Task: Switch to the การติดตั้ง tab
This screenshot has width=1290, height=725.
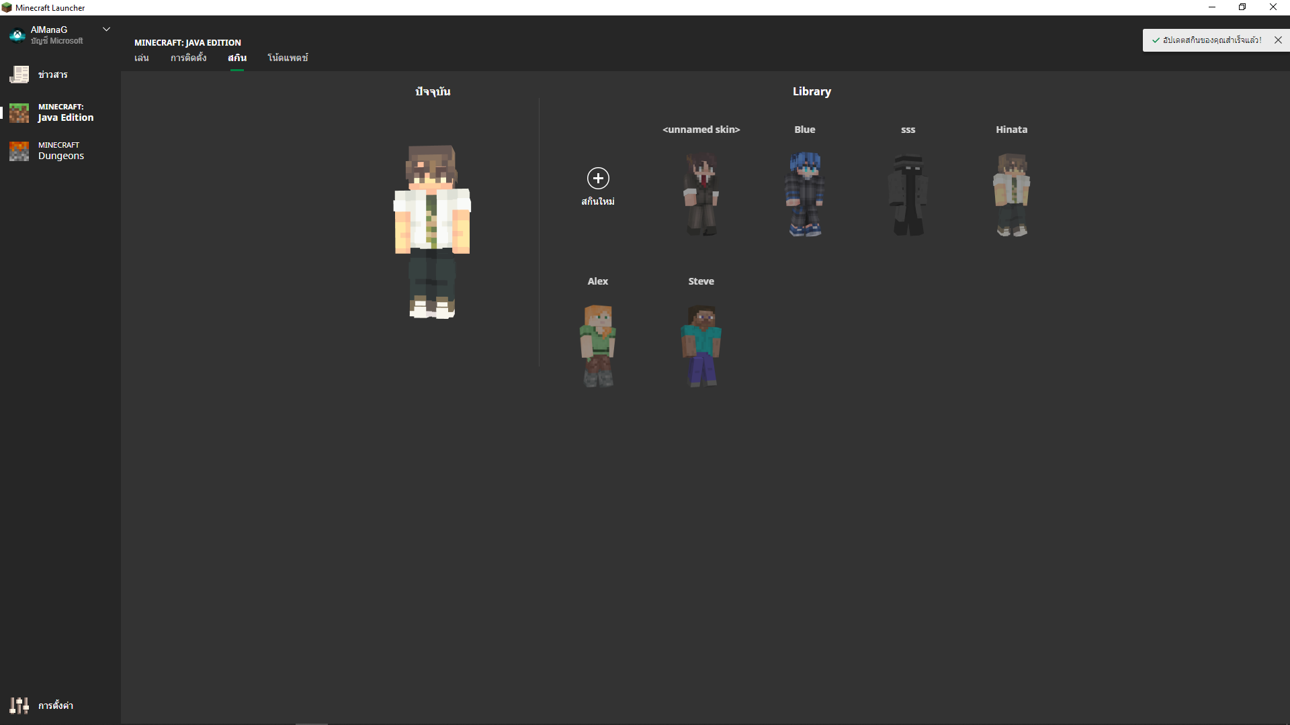Action: pyautogui.click(x=188, y=58)
